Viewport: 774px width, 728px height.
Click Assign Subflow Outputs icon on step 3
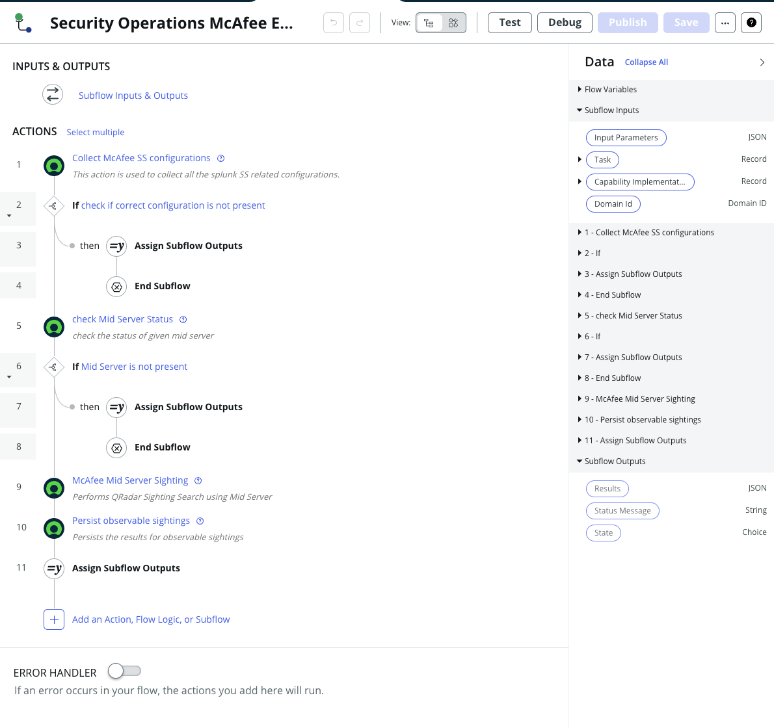(116, 246)
